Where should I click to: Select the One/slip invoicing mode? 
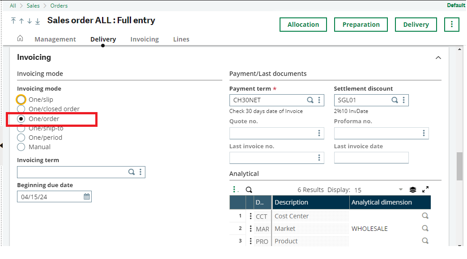[x=21, y=99]
